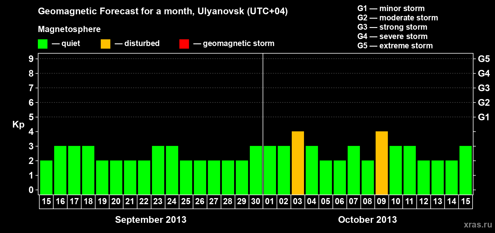Image resolution: width=495 pixels, height=233 pixels.
Task: Click 'G5 — extreme storm' legend entry
Action: click(x=395, y=46)
